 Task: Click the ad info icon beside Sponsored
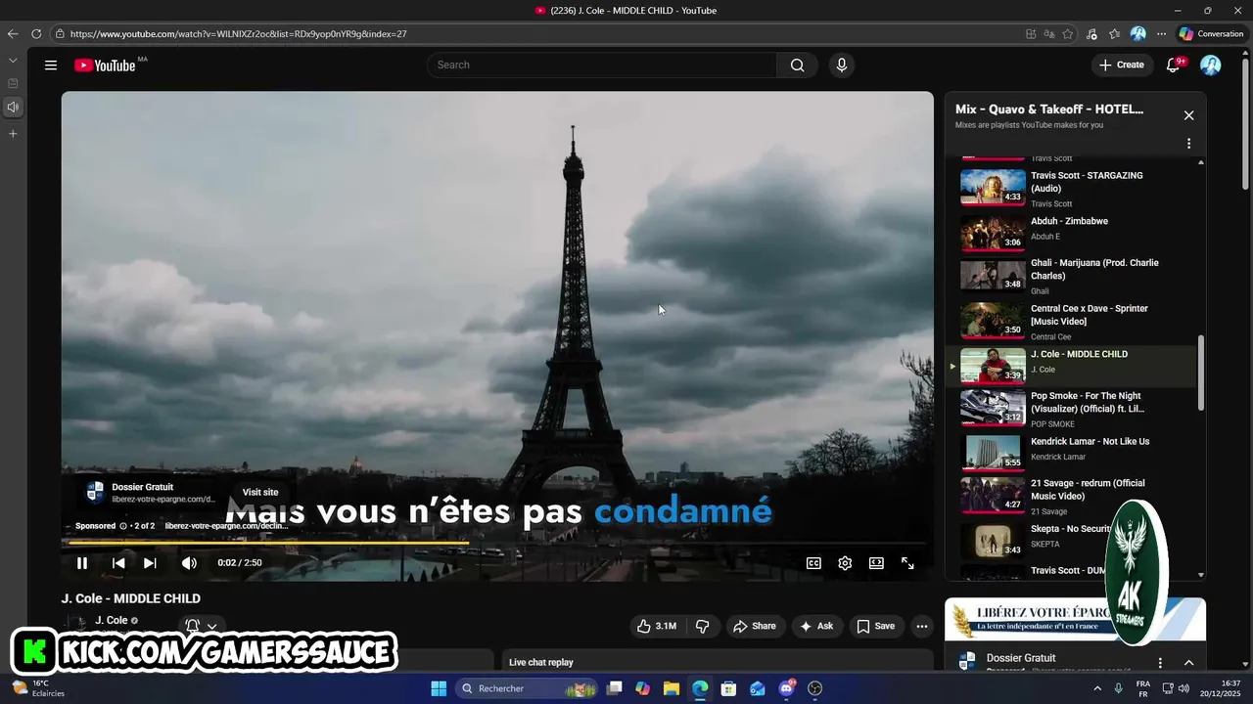(x=123, y=526)
